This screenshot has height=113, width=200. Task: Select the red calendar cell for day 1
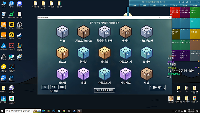(x=175, y=12)
